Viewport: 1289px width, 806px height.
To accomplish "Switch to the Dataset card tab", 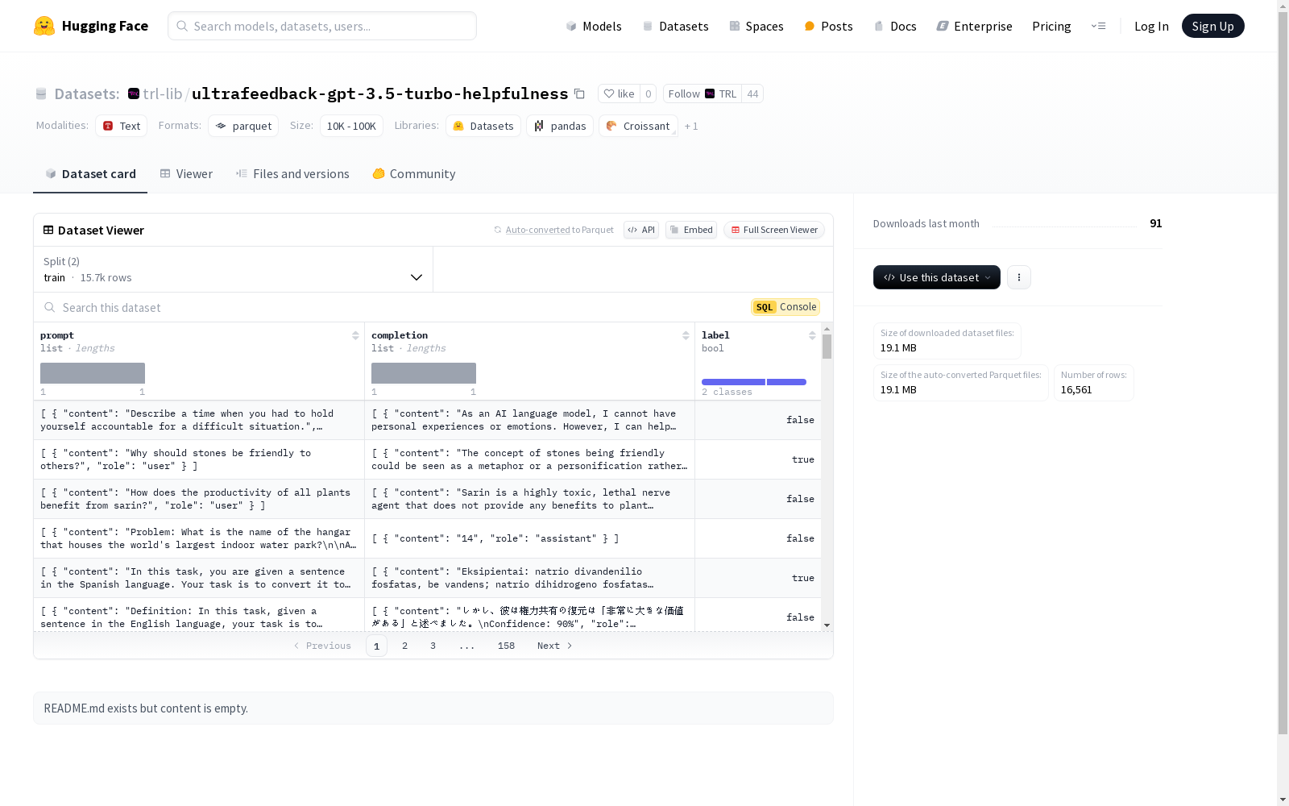I will [x=90, y=174].
